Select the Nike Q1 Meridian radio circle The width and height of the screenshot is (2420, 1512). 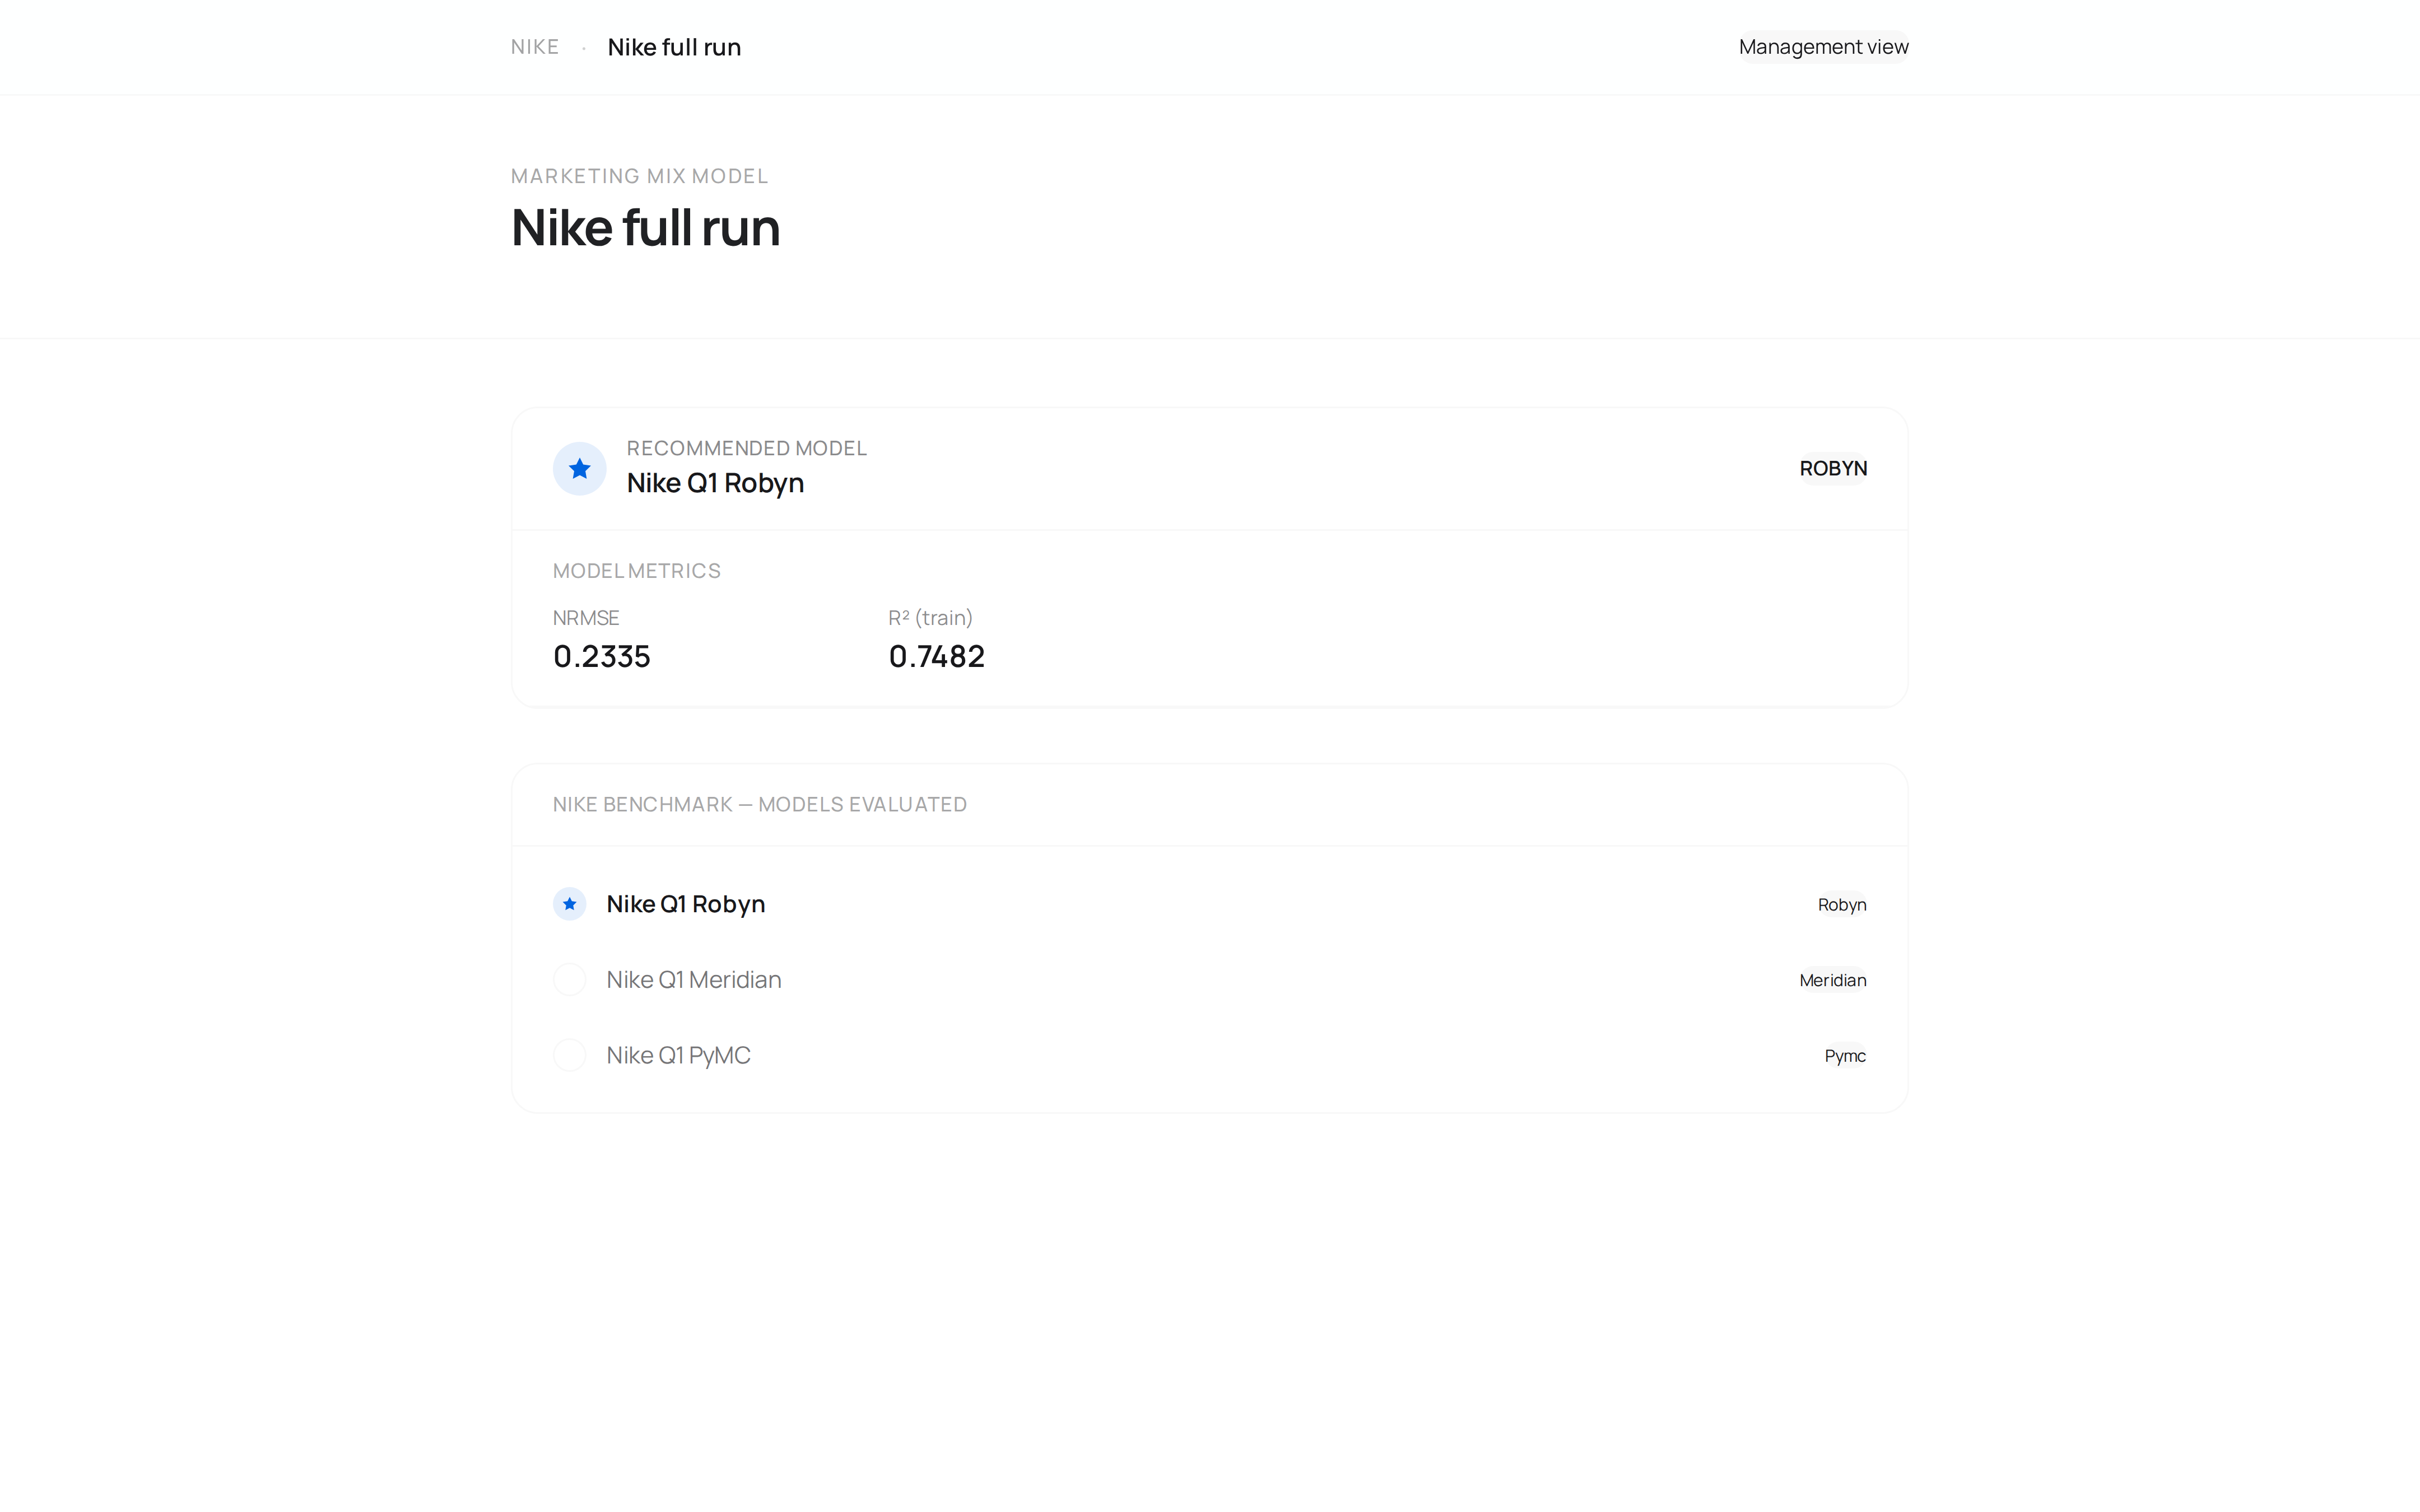[570, 979]
